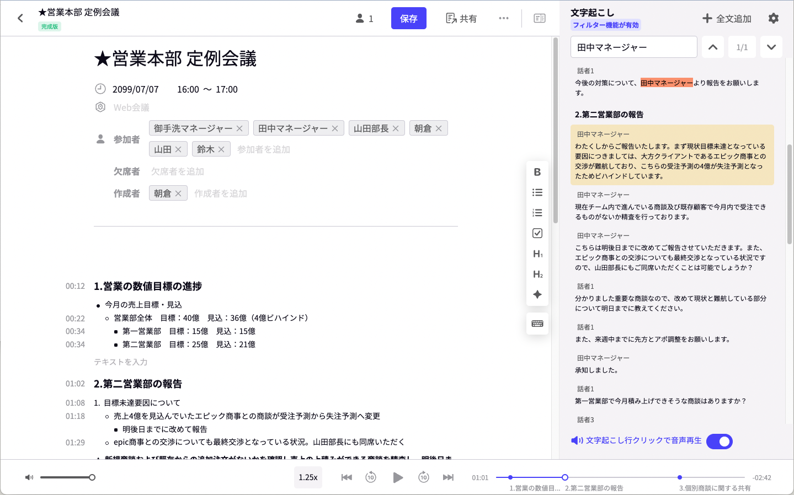Open the AI sparkle tool

tap(537, 294)
